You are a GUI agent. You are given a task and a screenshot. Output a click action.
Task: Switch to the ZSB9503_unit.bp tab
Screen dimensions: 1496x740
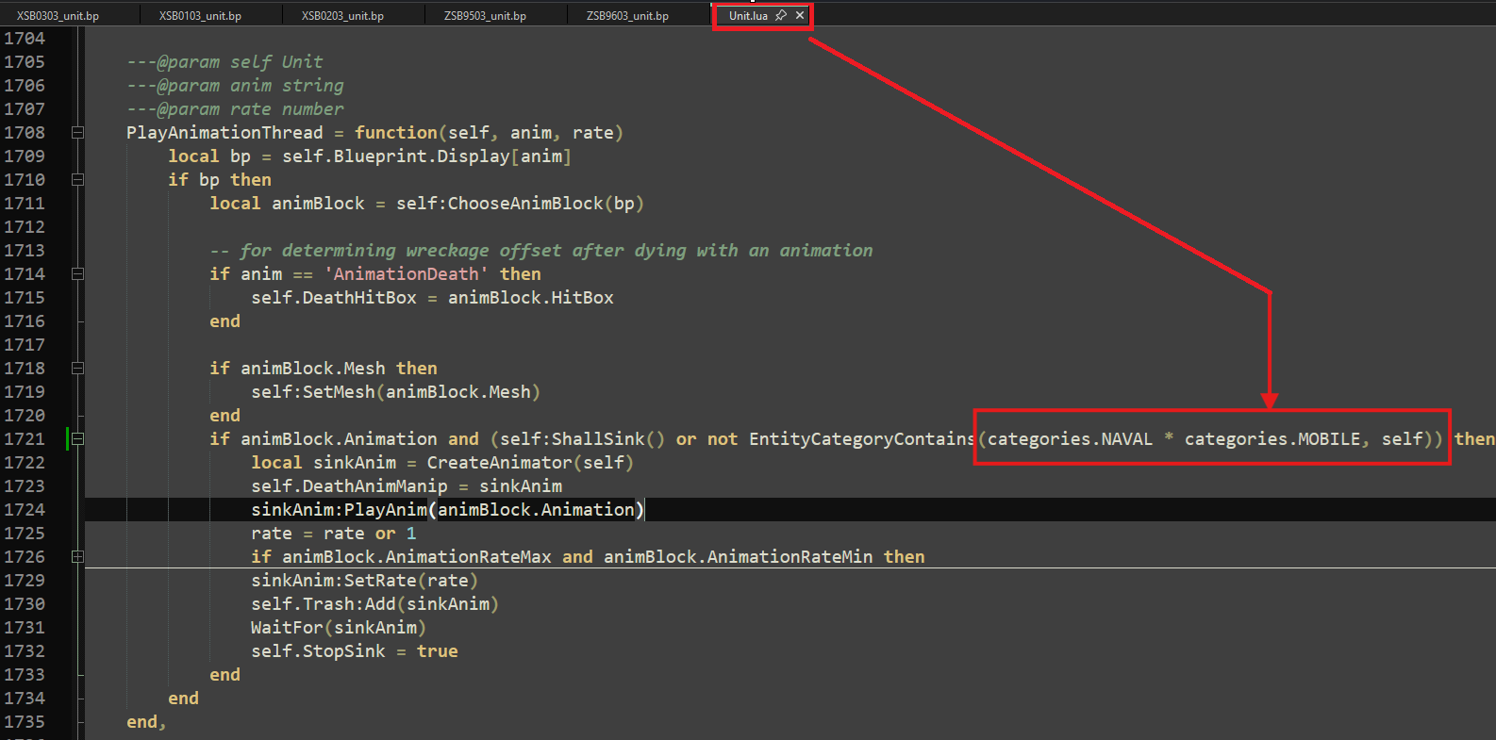pos(485,16)
